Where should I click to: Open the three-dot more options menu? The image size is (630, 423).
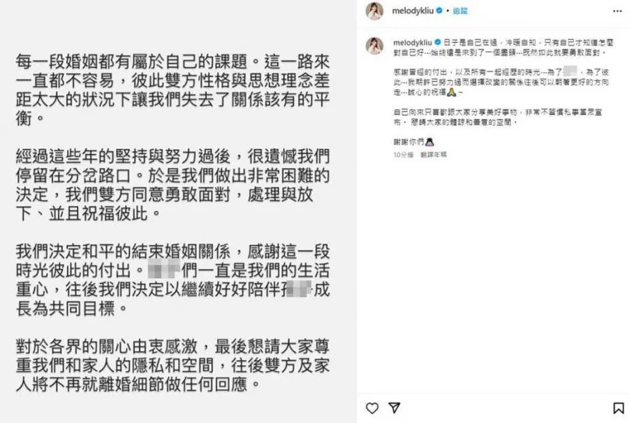618,11
